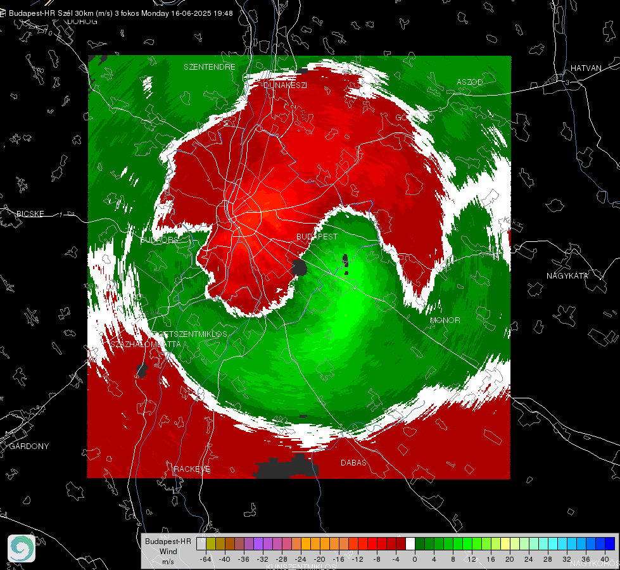Select the SZENTENDRE city label
Screen dimensions: 620x570
pos(210,67)
